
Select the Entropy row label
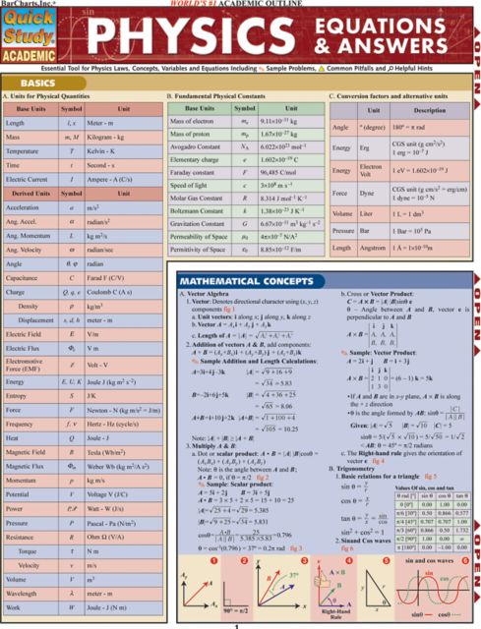[16, 396]
